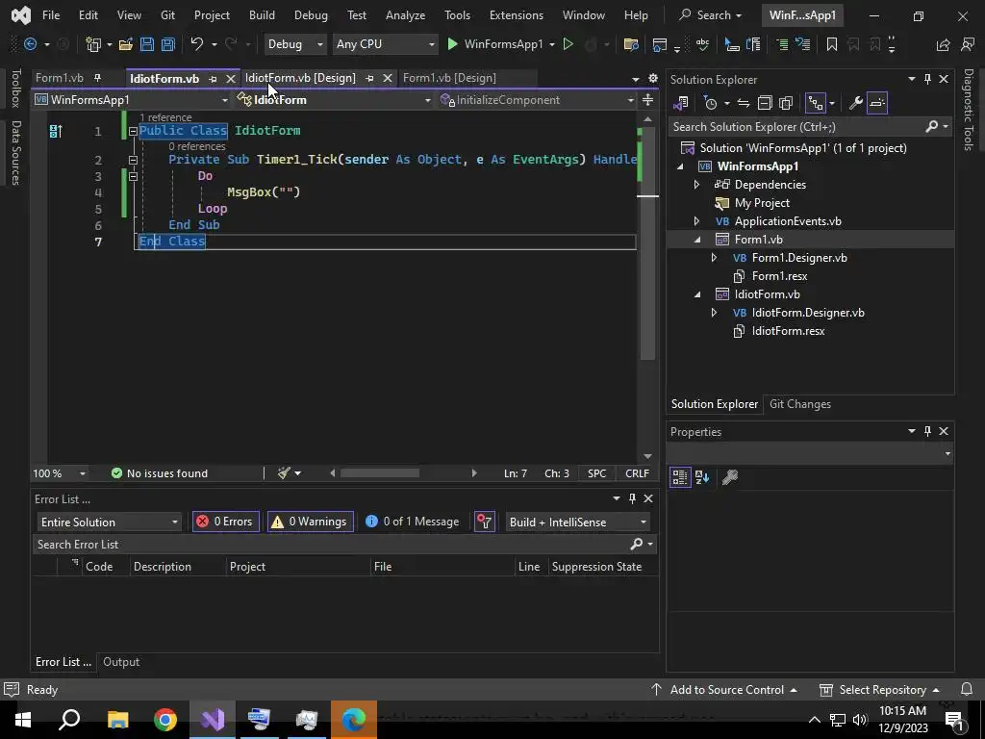This screenshot has height=739, width=985.
Task: Toggle a bookmark on the current line
Action: click(x=832, y=44)
